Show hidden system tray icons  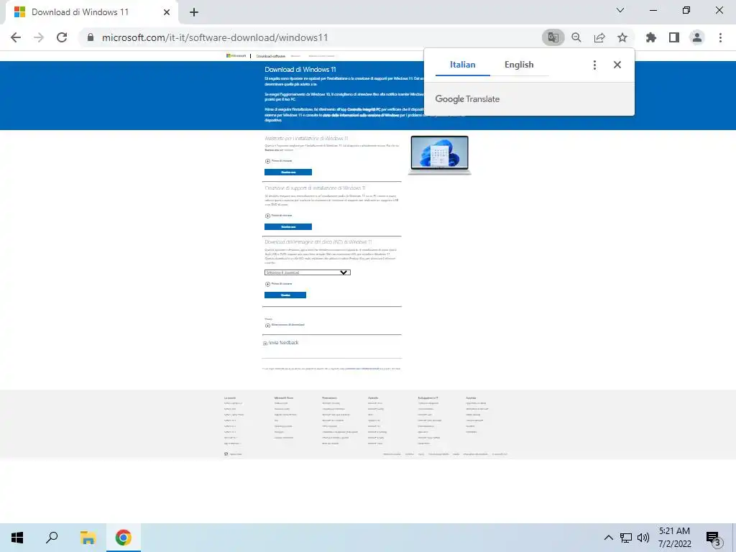(x=608, y=538)
